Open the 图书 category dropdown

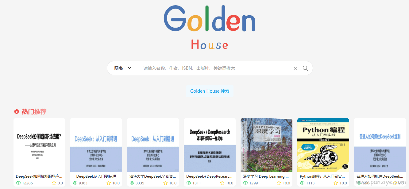click(x=123, y=68)
